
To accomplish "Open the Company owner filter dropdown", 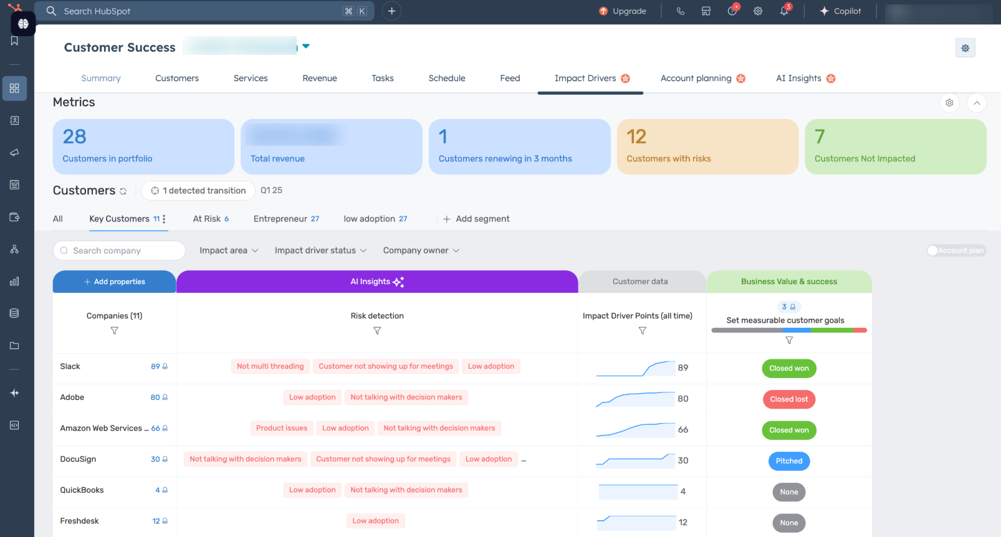I will coord(421,250).
